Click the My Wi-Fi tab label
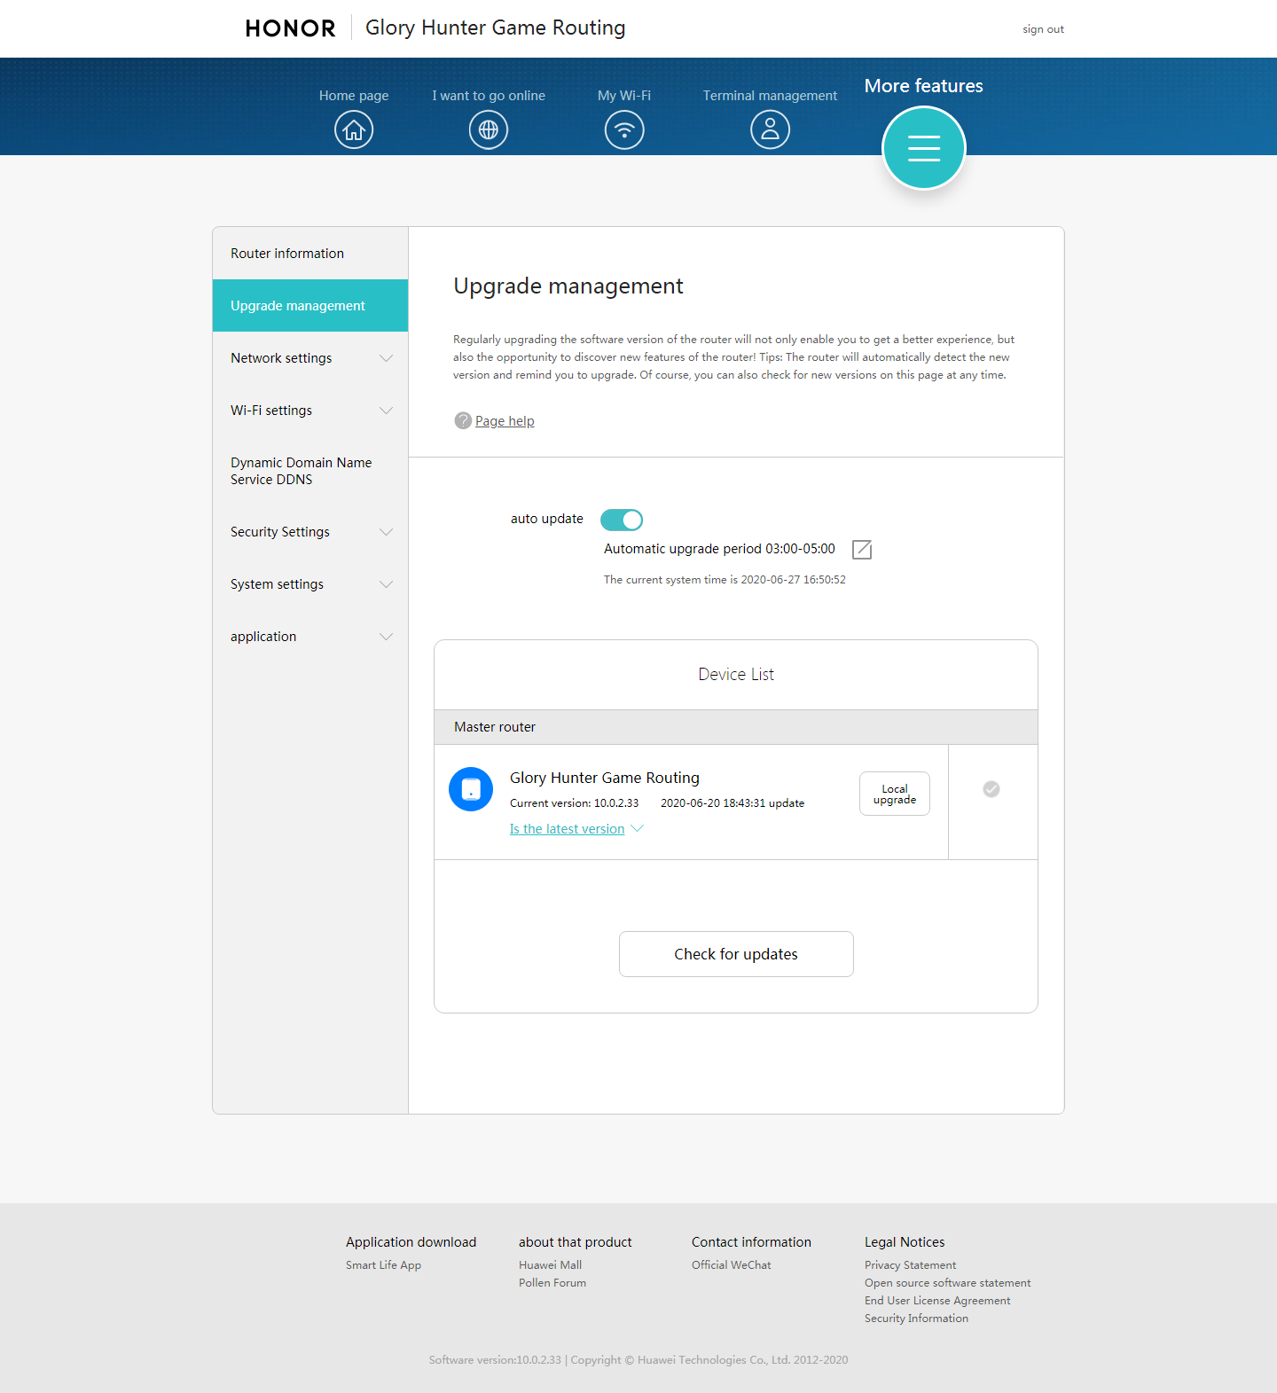Image resolution: width=1277 pixels, height=1393 pixels. 624,96
